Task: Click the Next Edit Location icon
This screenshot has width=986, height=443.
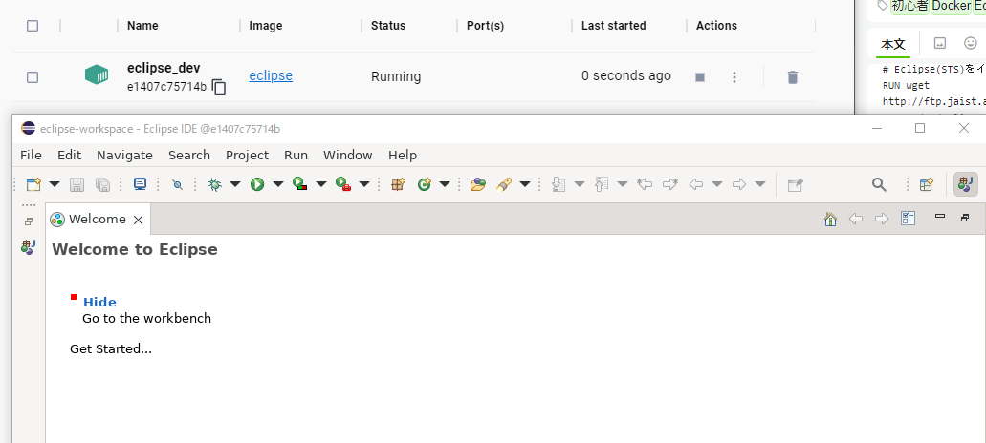Action: pos(670,184)
